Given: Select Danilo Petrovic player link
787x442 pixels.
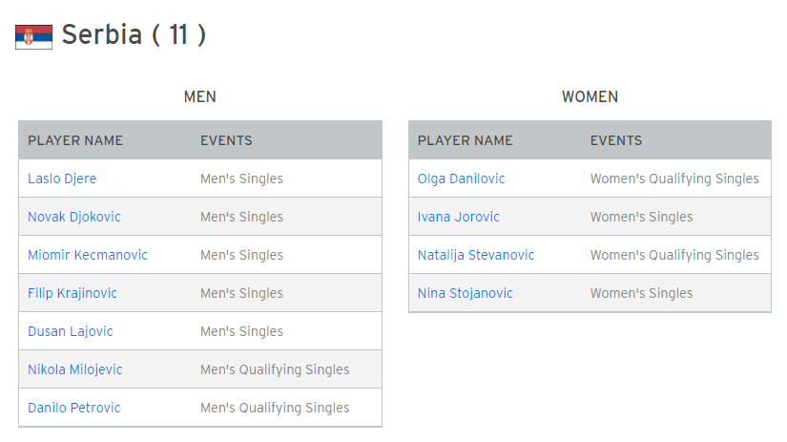Looking at the screenshot, I should point(73,408).
